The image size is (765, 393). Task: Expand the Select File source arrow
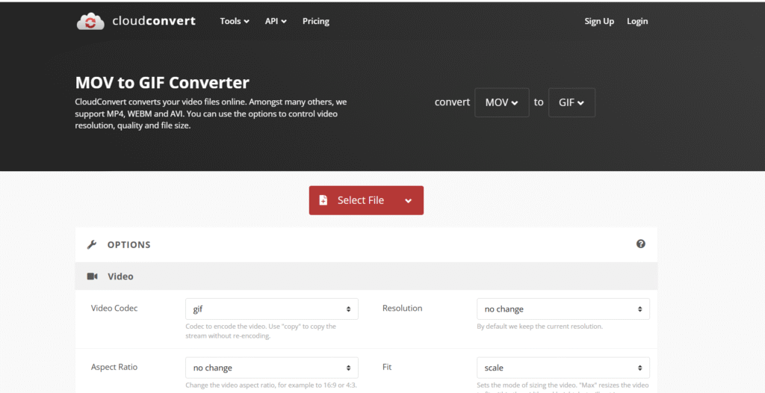coord(408,201)
